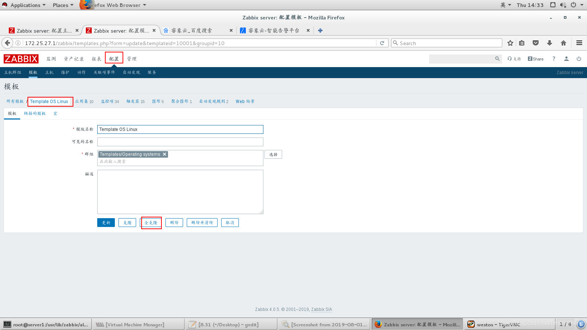Open the Pocket icon in the toolbar
The height and width of the screenshot is (330, 587).
pos(536,43)
